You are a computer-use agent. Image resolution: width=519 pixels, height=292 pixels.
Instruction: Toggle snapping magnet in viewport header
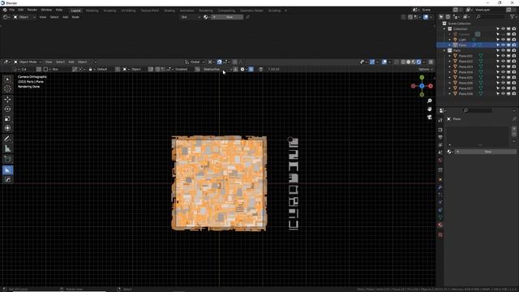click(219, 62)
